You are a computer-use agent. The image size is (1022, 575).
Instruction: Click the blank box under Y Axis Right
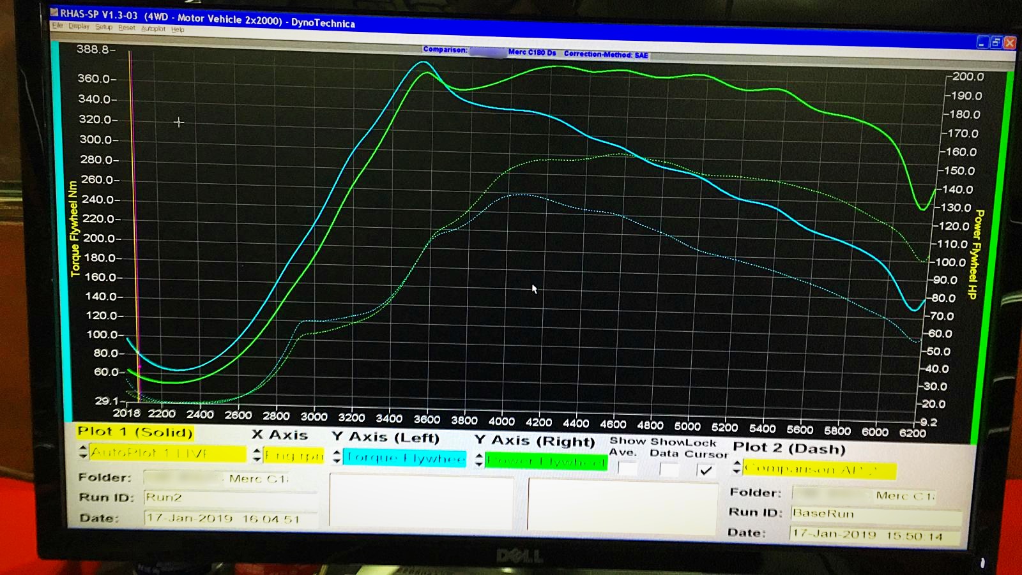[x=622, y=506]
